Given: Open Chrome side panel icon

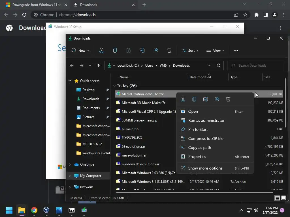Looking at the screenshot, I should pyautogui.click(x=266, y=15).
